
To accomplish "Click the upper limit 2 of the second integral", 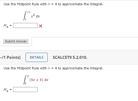I will click(x=28, y=76).
